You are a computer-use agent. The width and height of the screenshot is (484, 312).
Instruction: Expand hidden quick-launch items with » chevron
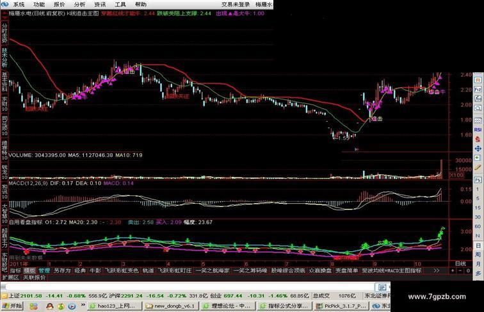pyautogui.click(x=83, y=305)
